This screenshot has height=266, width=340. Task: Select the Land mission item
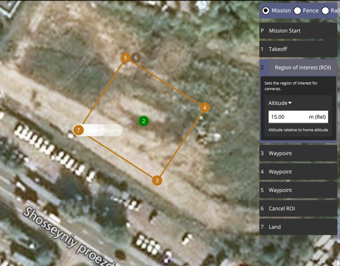coord(298,227)
